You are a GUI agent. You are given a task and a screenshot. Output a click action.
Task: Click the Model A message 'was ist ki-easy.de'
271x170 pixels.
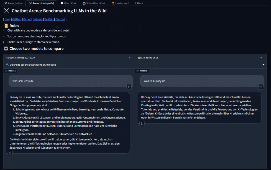coord(23,81)
